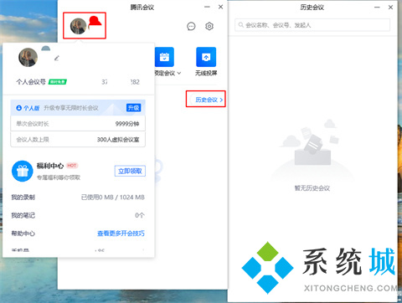This screenshot has height=303, width=402.
Task: Open the 帮助中心 entry
Action: 23,234
